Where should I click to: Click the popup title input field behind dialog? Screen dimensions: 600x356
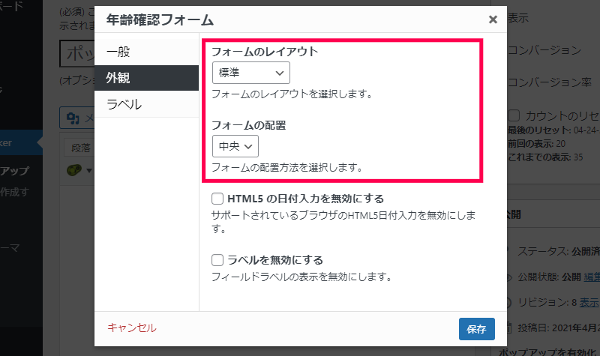coord(77,53)
